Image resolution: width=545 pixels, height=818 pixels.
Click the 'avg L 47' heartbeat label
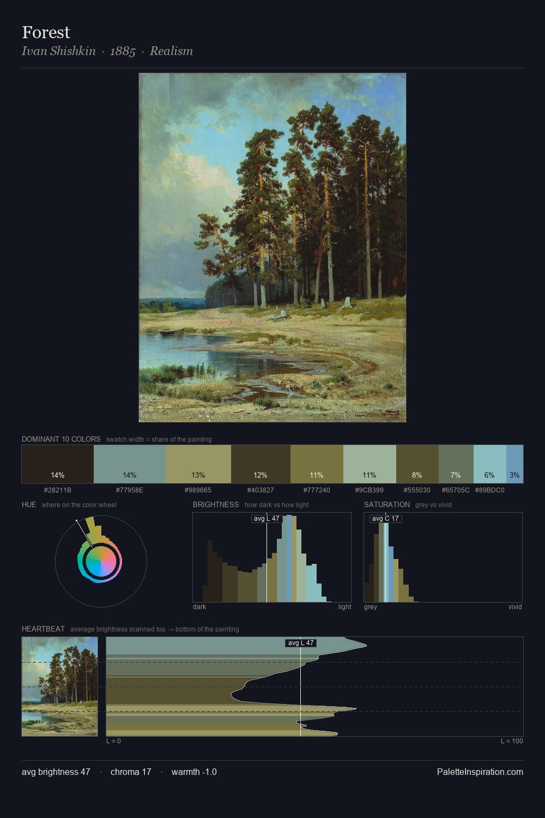click(x=301, y=643)
